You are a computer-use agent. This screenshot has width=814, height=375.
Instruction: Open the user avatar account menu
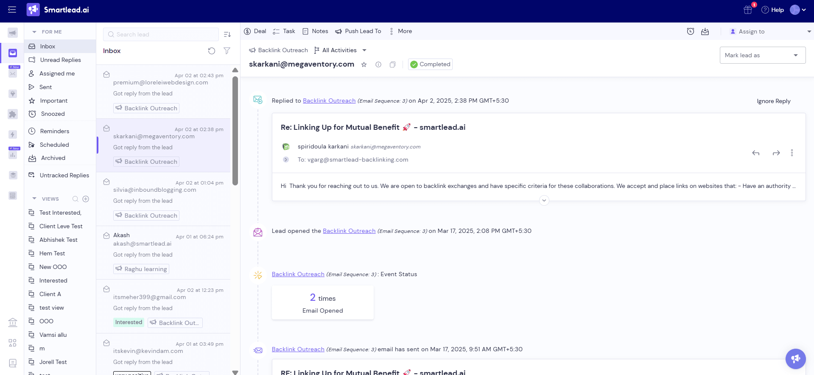pyautogui.click(x=797, y=10)
